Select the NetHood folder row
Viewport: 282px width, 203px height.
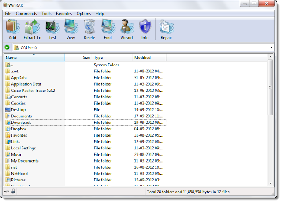85,174
